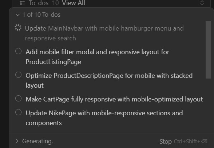
Task: Click the To-dos checklist icon in header
Action: tap(23, 3)
